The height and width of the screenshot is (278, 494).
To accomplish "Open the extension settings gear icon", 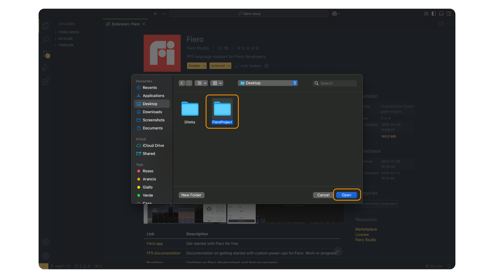I will click(x=267, y=66).
